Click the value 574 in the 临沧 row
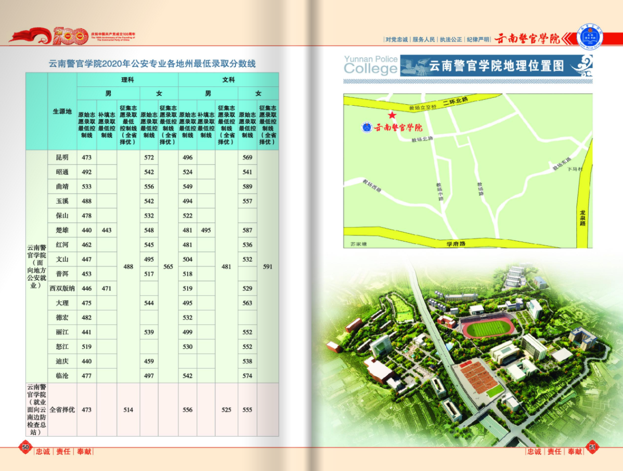The width and height of the screenshot is (623, 471). click(248, 376)
